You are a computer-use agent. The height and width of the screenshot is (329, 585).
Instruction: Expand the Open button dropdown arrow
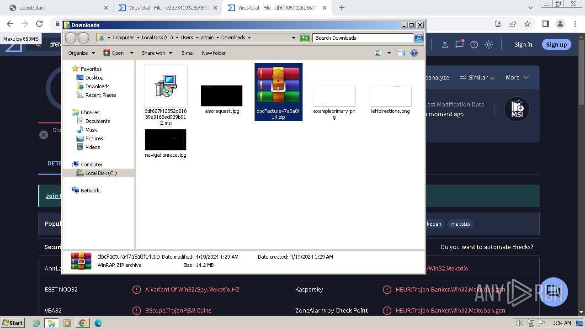(132, 53)
